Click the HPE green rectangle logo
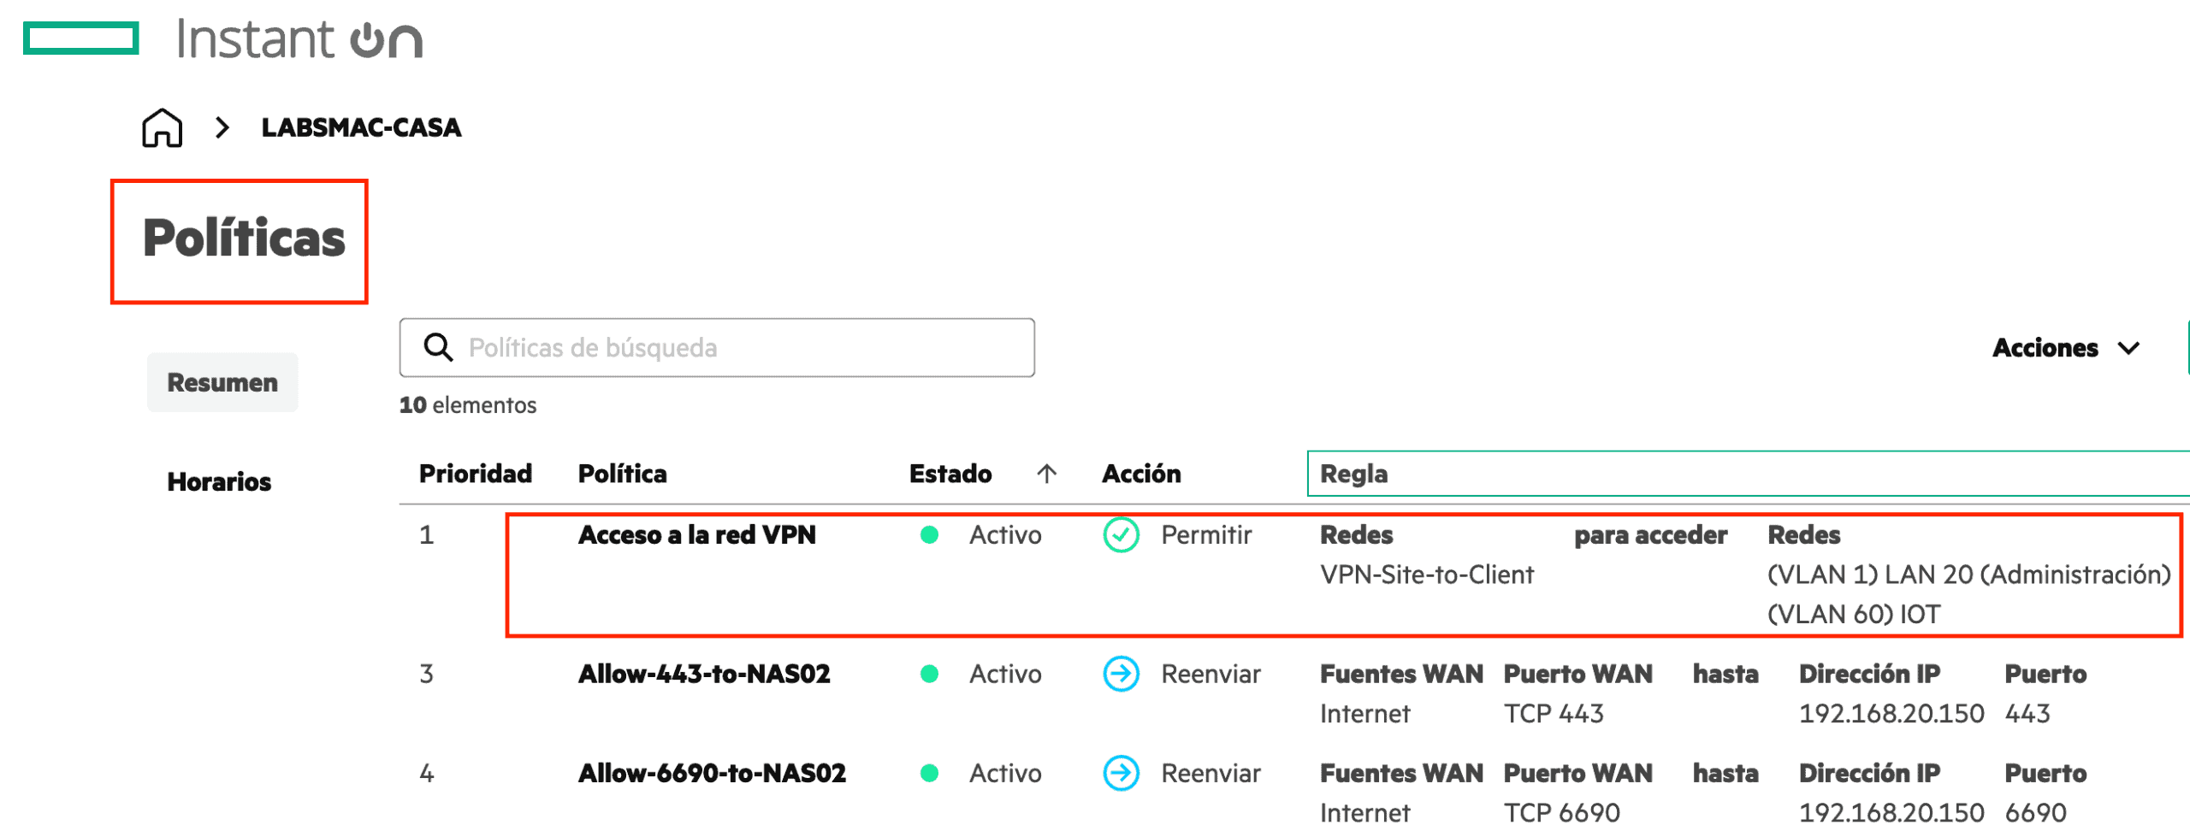2190x831 pixels. (x=81, y=38)
